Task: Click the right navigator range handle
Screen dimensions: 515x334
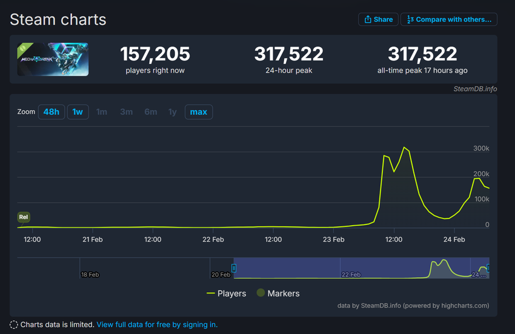Action: pyautogui.click(x=488, y=267)
